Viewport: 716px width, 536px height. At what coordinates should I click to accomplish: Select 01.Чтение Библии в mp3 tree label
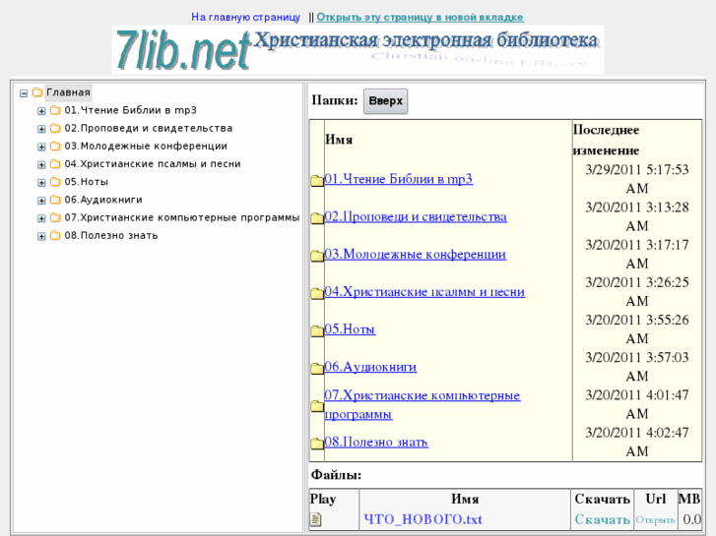coord(131,110)
